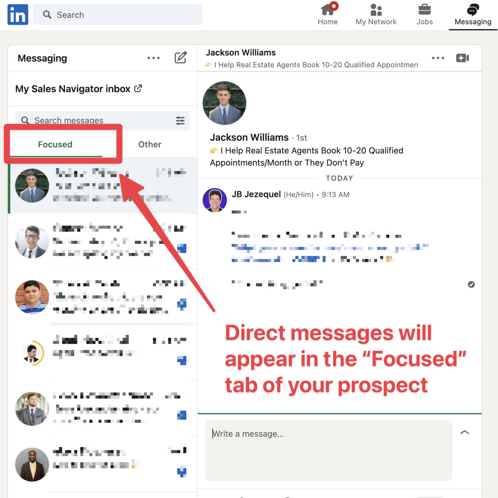Click the LinkedIn logo

click(x=18, y=14)
